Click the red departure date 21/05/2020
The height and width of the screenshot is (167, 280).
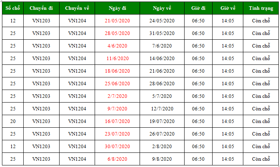coord(117,21)
